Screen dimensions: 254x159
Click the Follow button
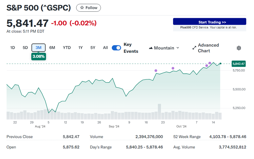point(88,8)
